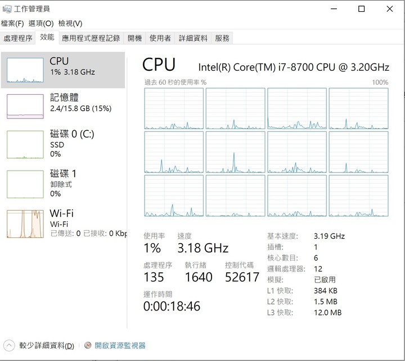
Task: Switch to the 使用者 users tab
Action: pos(160,38)
